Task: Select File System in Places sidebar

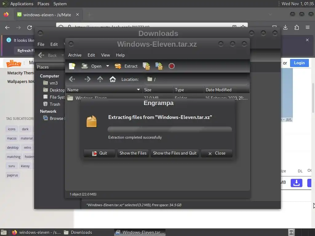Action: (x=54, y=97)
